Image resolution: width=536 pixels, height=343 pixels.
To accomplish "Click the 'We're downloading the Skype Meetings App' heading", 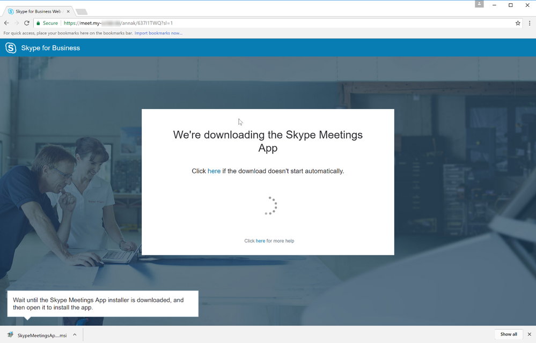I will tap(268, 141).
